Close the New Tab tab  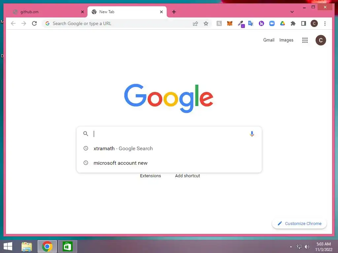pos(161,12)
